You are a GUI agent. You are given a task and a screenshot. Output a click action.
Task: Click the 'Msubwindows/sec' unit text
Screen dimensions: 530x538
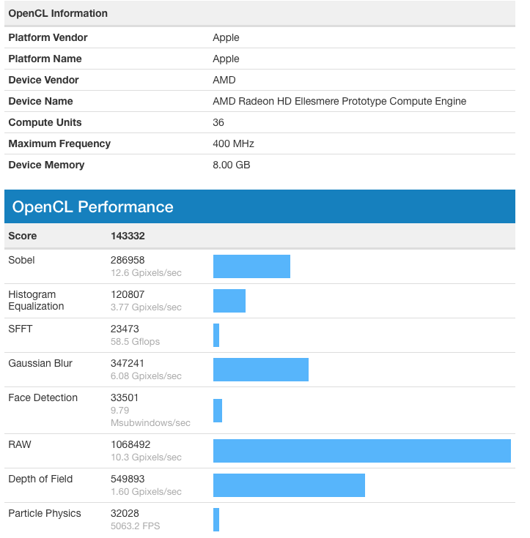click(150, 423)
